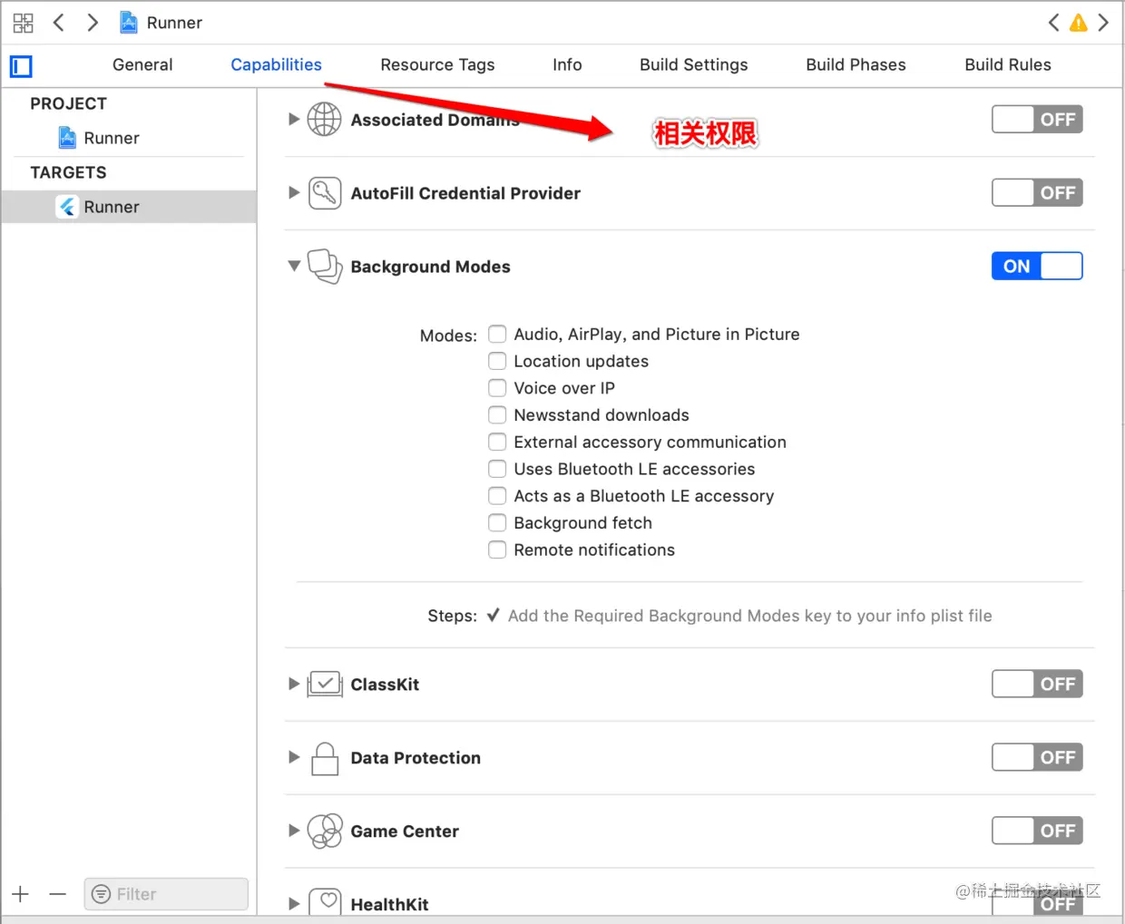Switch to the Build Settings tab
The width and height of the screenshot is (1125, 924).
pyautogui.click(x=693, y=64)
